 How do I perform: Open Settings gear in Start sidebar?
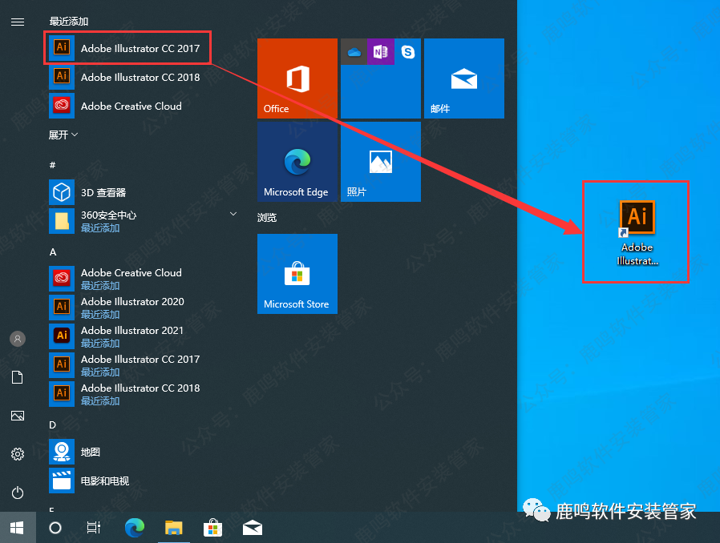pos(17,454)
